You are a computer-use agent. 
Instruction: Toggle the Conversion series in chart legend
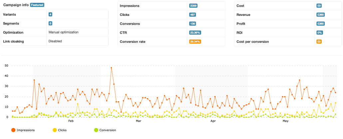(x=97, y=130)
